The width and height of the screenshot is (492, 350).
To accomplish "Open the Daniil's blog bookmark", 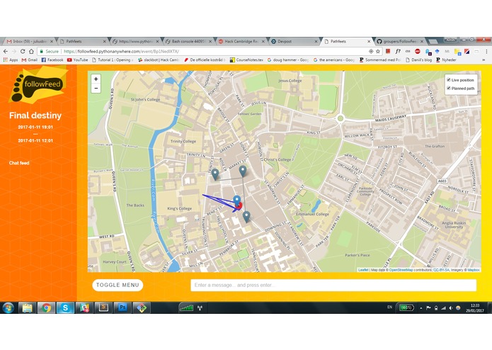I will pyautogui.click(x=418, y=60).
